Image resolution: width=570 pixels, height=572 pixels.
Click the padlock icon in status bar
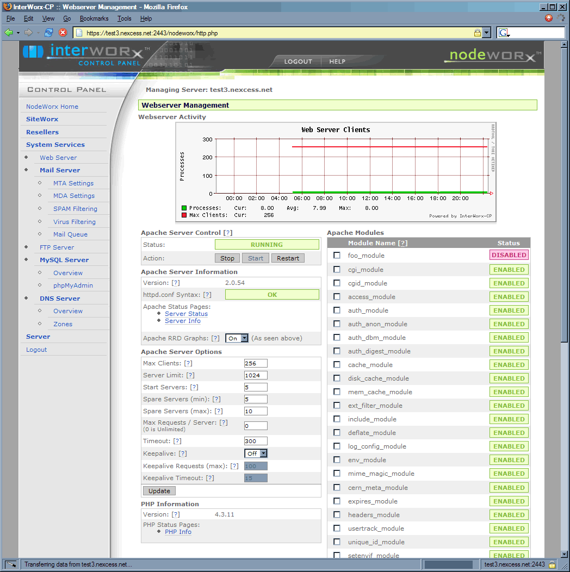552,564
